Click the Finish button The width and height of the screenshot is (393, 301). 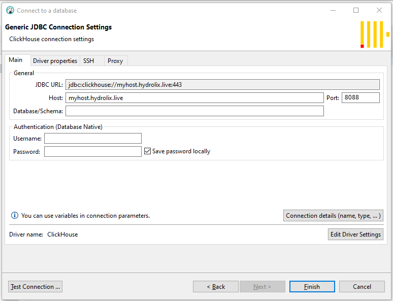click(x=312, y=286)
